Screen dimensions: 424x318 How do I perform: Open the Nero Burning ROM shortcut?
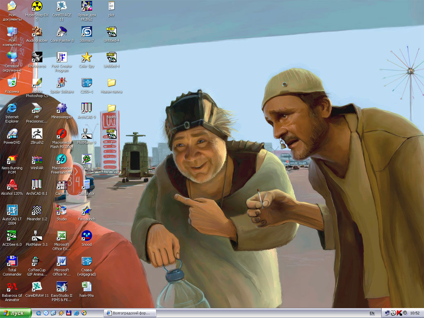[x=12, y=160]
